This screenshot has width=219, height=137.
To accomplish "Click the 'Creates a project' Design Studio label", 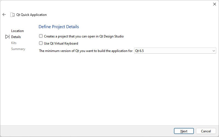I will coord(84,36).
